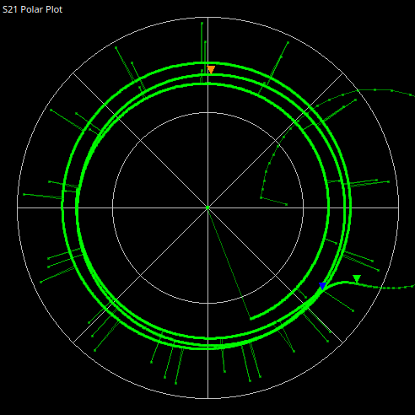Select the orange triangle marker on trace
The height and width of the screenshot is (415, 415).
pos(211,69)
